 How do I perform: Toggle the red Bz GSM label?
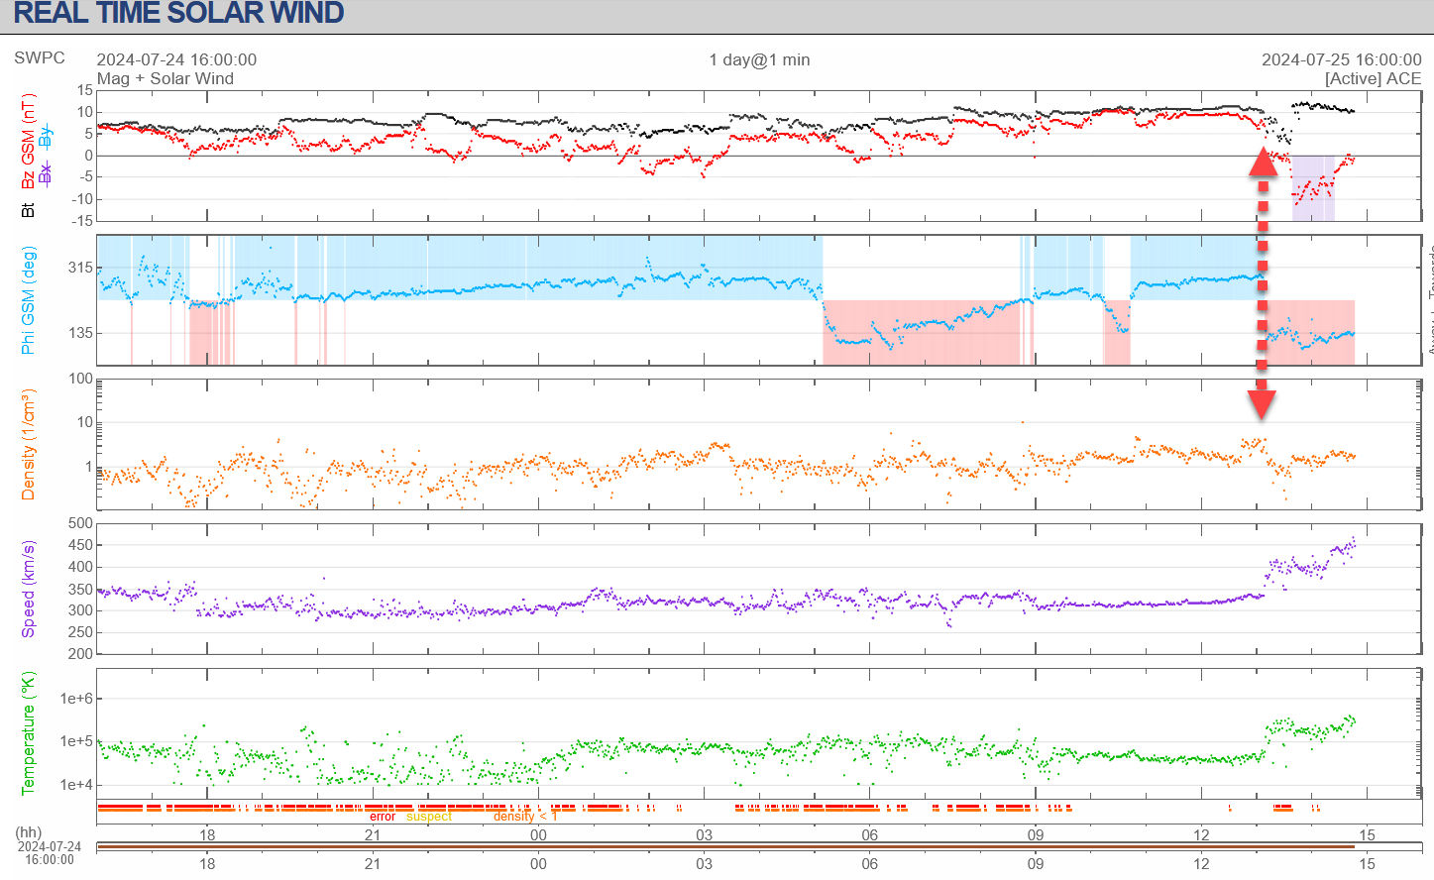(28, 142)
